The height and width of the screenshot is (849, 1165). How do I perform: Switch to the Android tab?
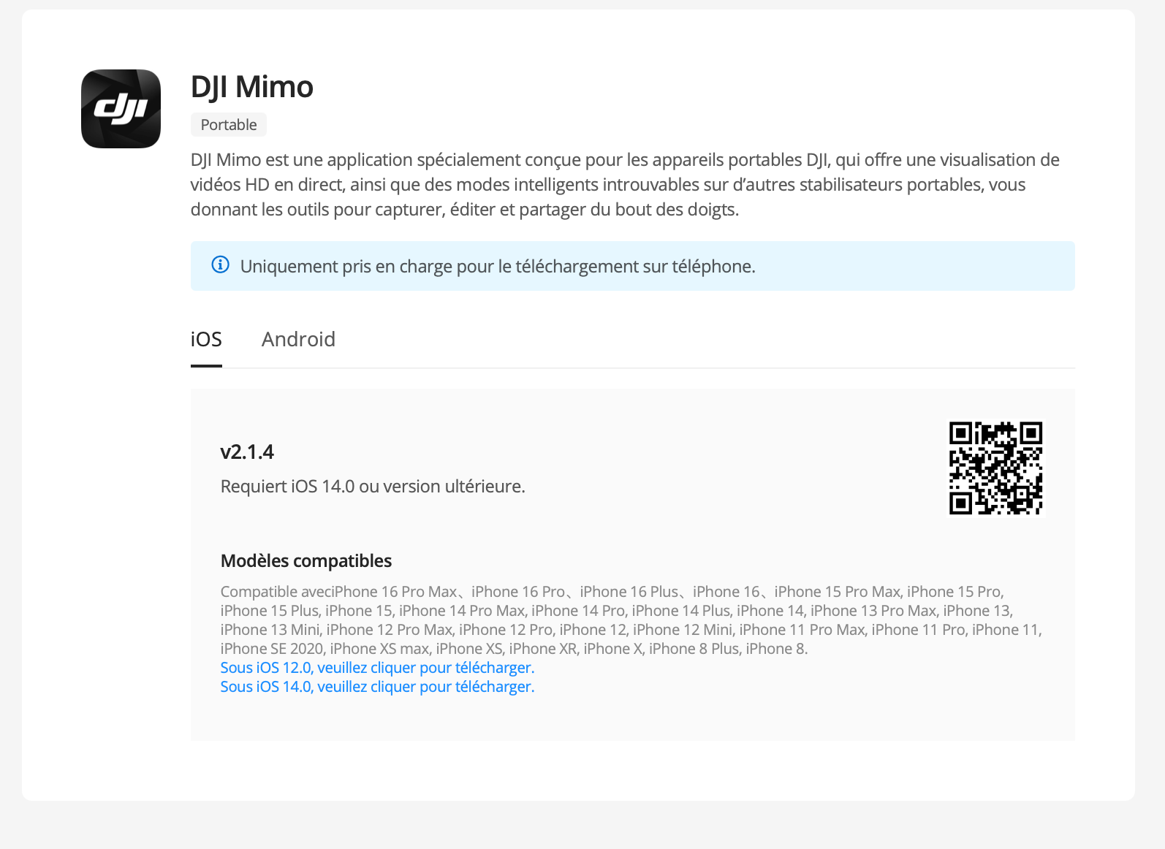point(298,340)
